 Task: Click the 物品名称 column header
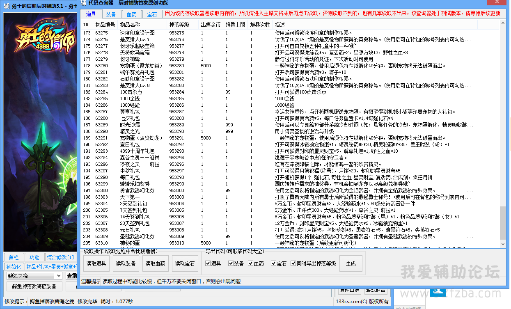tap(142, 25)
